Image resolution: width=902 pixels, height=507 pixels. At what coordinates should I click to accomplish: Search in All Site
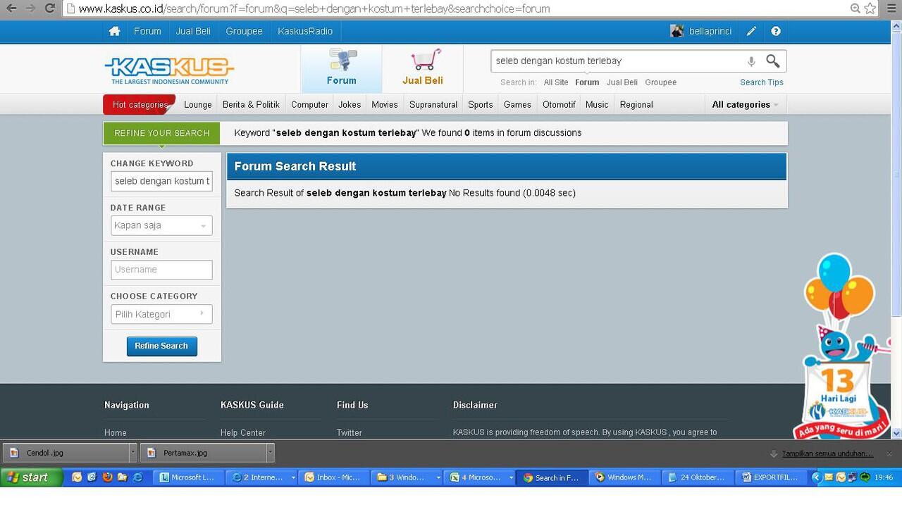click(x=556, y=82)
